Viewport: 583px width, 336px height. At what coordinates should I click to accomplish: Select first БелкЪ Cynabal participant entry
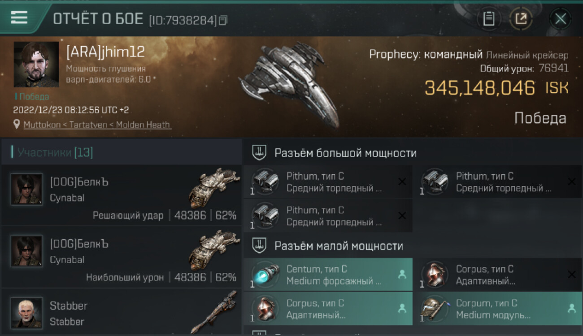coord(122,195)
